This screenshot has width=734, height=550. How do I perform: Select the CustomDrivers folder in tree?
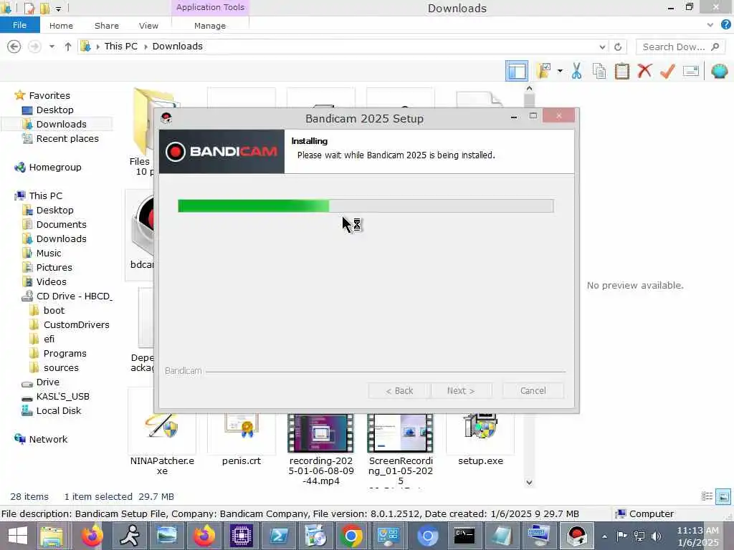76,324
